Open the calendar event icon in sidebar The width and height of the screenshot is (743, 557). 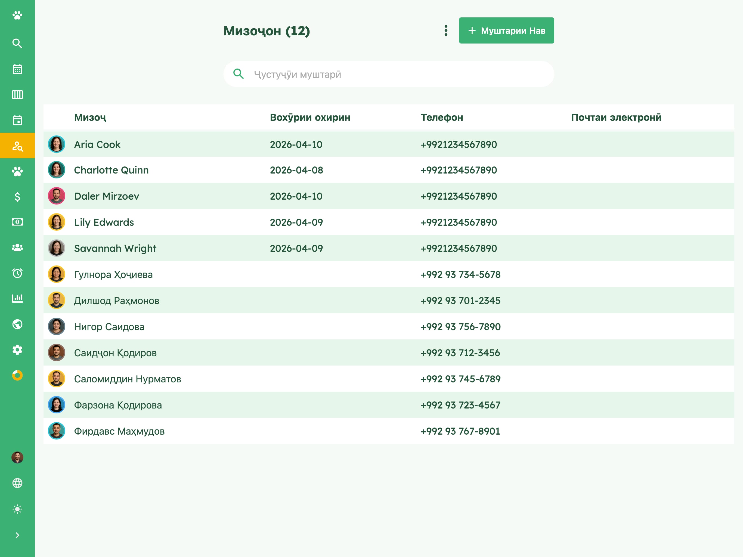[x=17, y=120]
